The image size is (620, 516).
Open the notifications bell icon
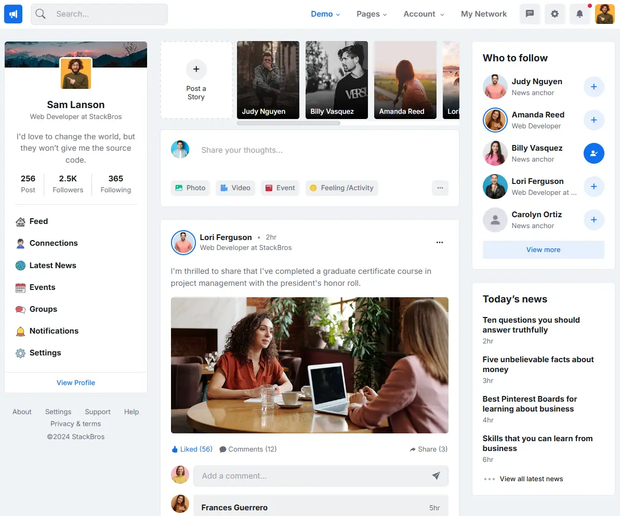tap(579, 14)
